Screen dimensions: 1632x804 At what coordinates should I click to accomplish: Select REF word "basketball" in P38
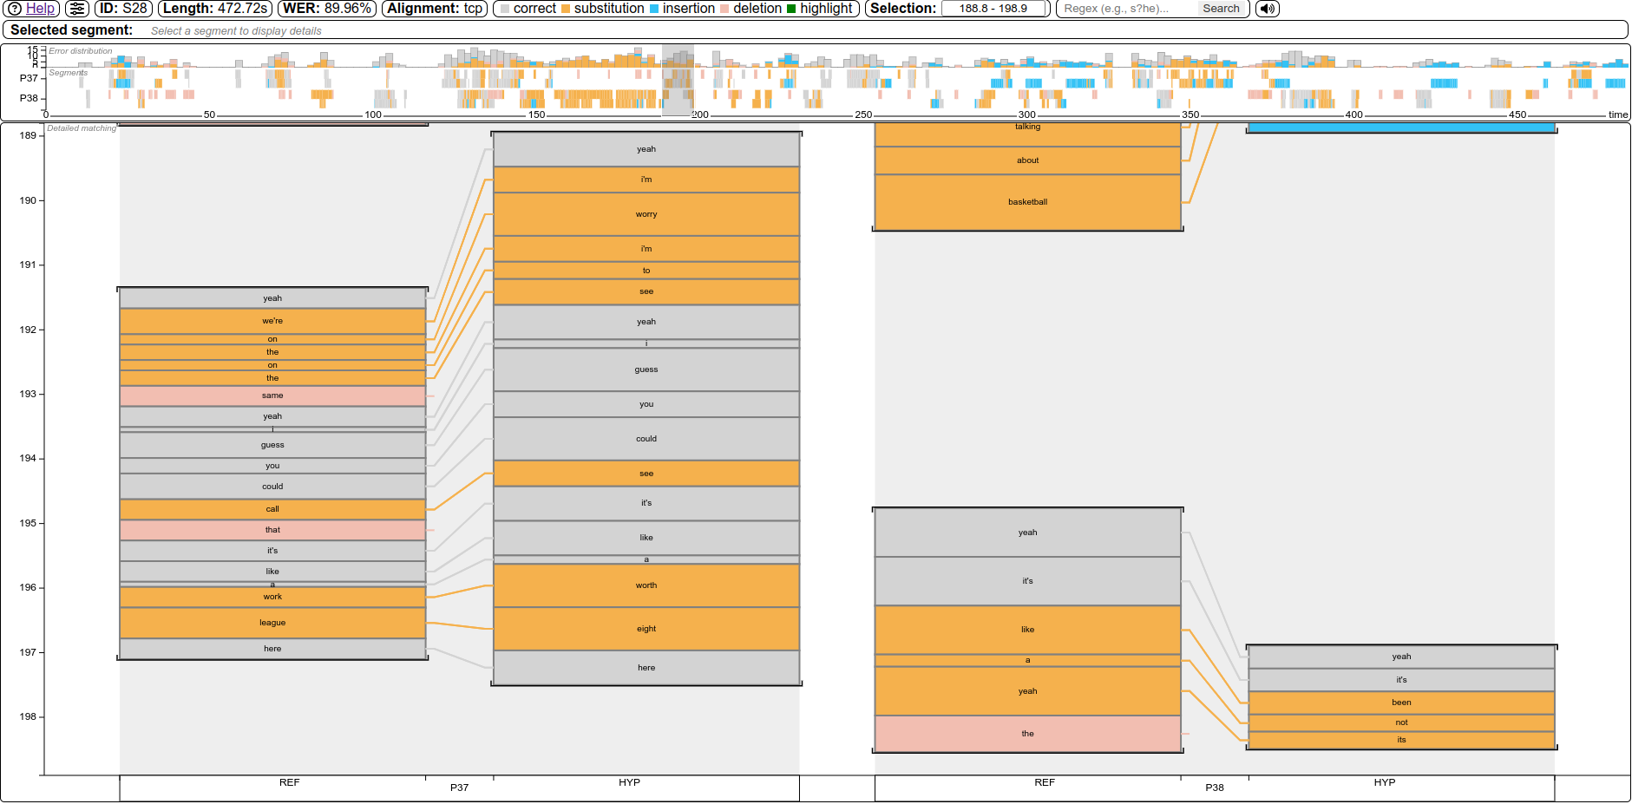click(x=1028, y=202)
